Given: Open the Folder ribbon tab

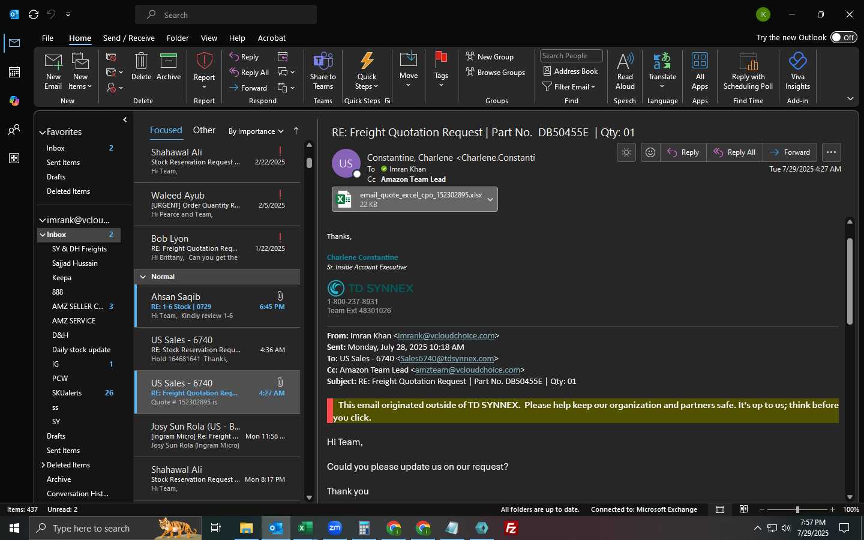Looking at the screenshot, I should (178, 38).
